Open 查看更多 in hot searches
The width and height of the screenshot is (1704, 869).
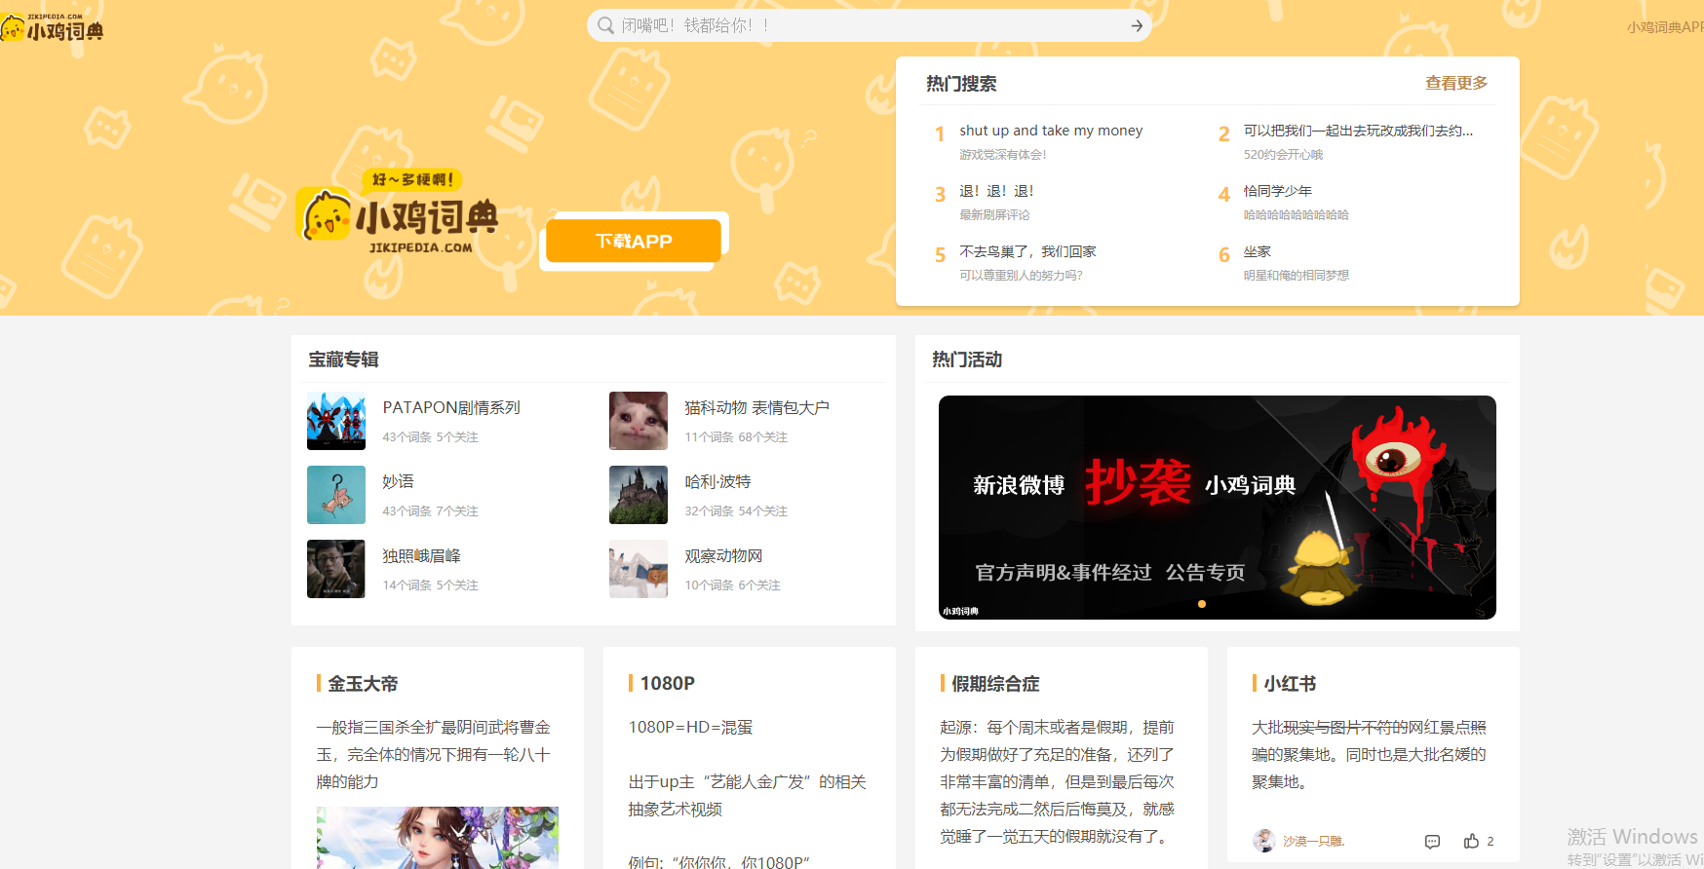click(1455, 84)
